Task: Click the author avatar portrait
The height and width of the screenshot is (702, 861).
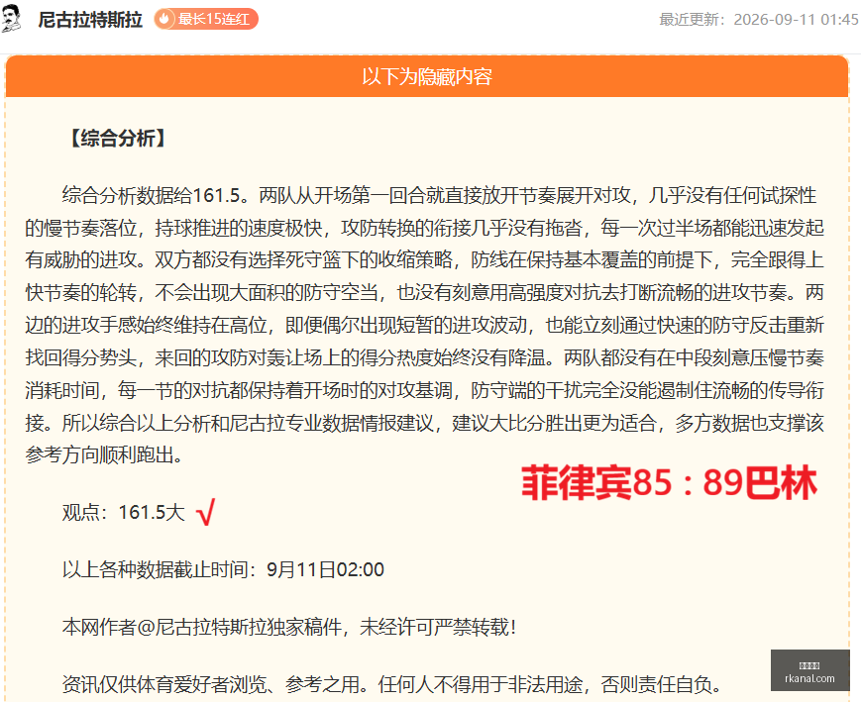Action: (11, 19)
